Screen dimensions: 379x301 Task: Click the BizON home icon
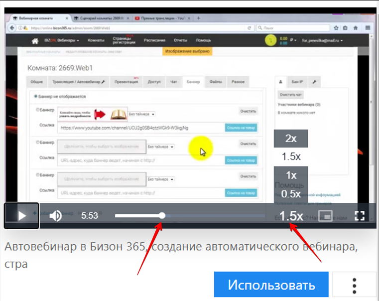click(35, 41)
